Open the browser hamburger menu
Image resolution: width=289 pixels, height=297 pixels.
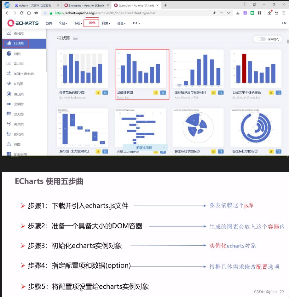[x=284, y=13]
